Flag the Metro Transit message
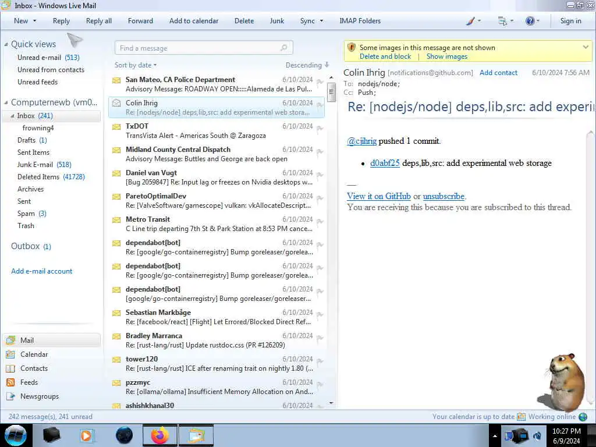596x447 pixels. (x=320, y=222)
